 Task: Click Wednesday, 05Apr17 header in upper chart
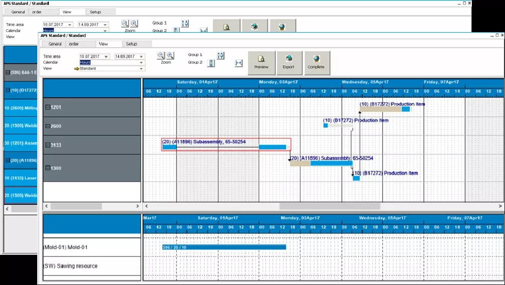pos(365,82)
